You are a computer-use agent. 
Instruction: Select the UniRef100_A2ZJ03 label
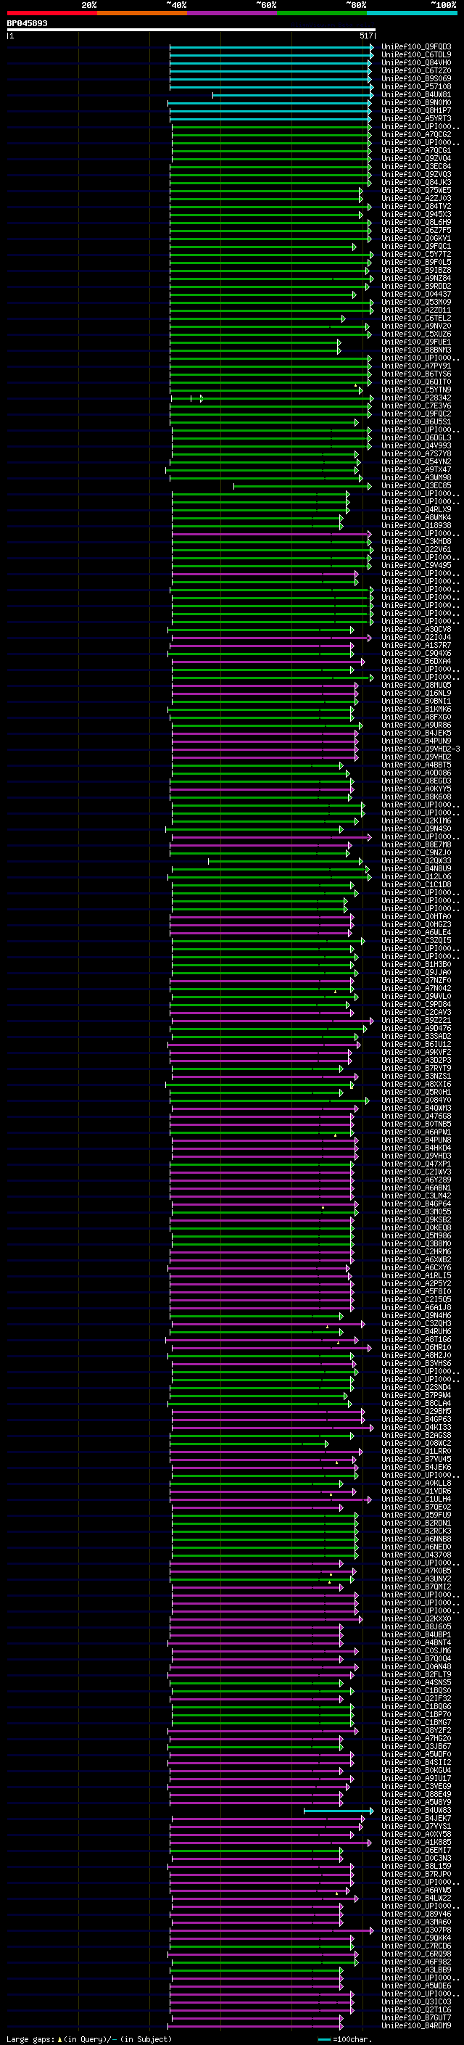(416, 199)
